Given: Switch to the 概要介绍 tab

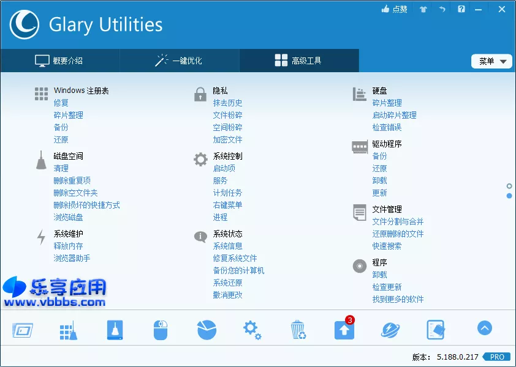Looking at the screenshot, I should pyautogui.click(x=59, y=61).
